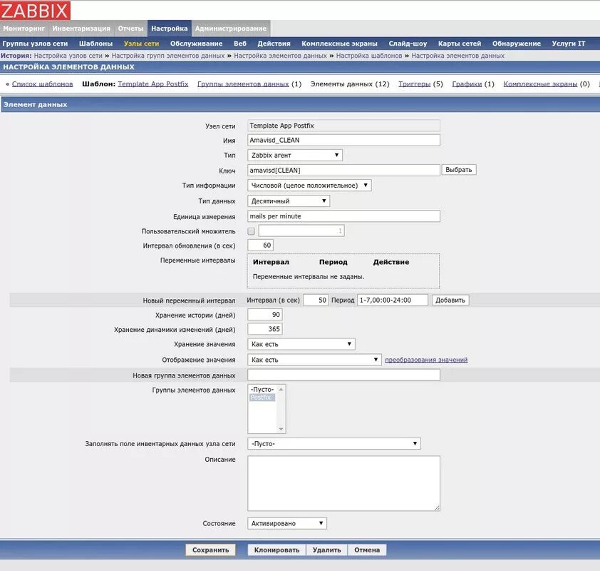Go back to Список шаблонов
Viewport: 600px width, 571px height.
pos(42,84)
